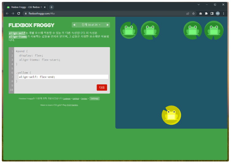The height and width of the screenshot is (163, 231).
Task: Go back to the previous level arrow
Action: click(x=74, y=25)
